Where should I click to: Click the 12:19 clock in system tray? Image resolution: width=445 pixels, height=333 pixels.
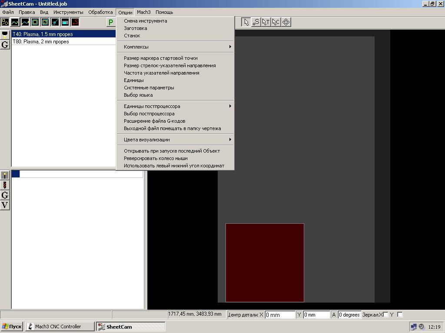434,327
